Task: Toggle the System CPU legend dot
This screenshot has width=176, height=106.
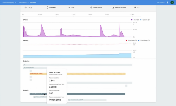Action: click(141, 20)
